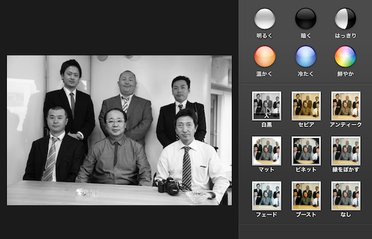
Task: Click the black 暗く (darken) orb
Action: point(306,19)
